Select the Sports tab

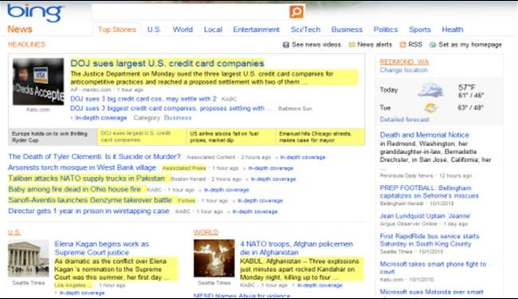tap(420, 30)
